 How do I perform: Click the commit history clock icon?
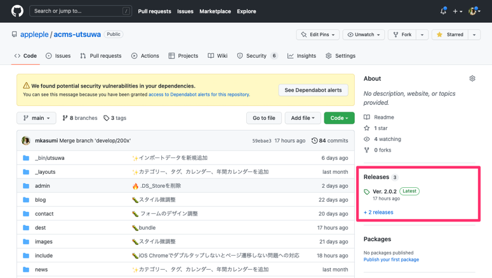tap(314, 140)
